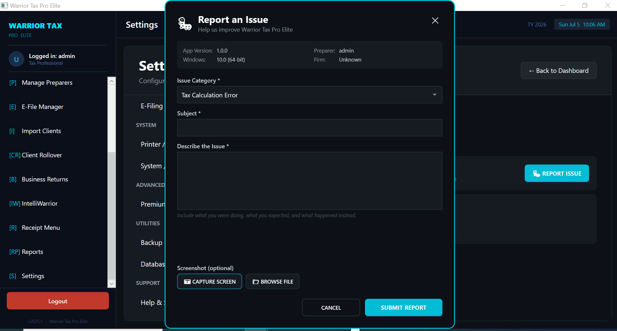Click the Report Issue button in Settings
The image size is (617, 331).
(x=557, y=173)
